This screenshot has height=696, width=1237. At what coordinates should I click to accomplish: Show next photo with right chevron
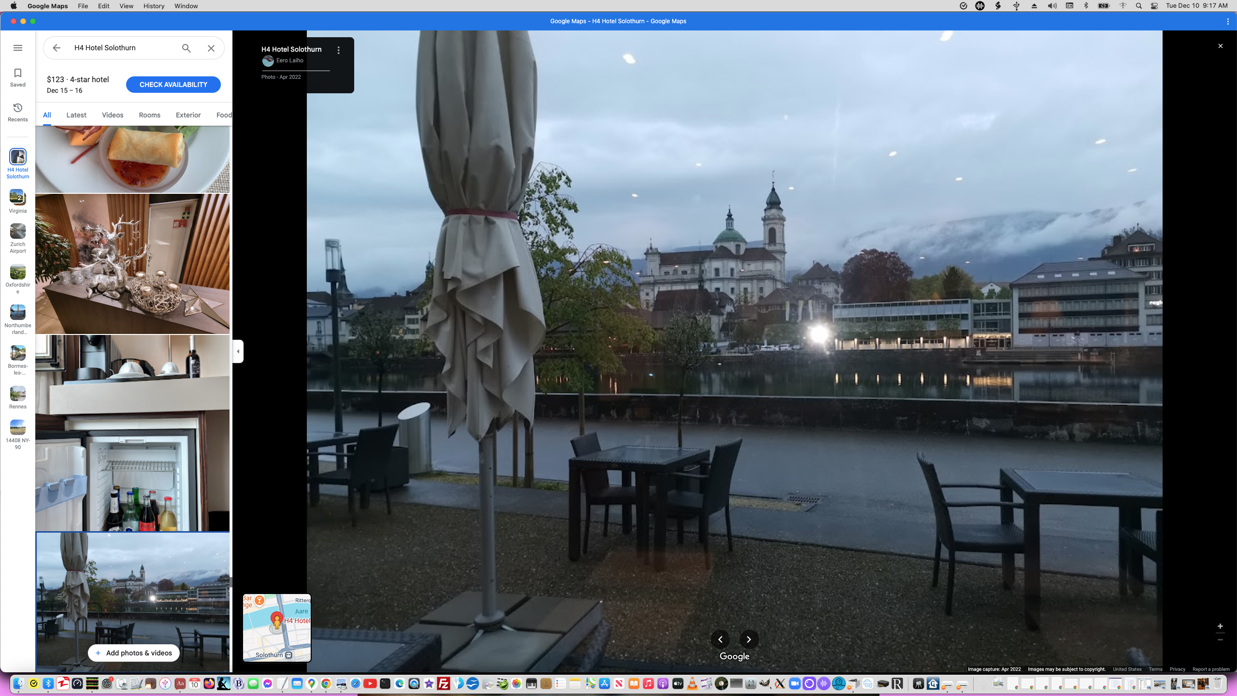point(748,639)
